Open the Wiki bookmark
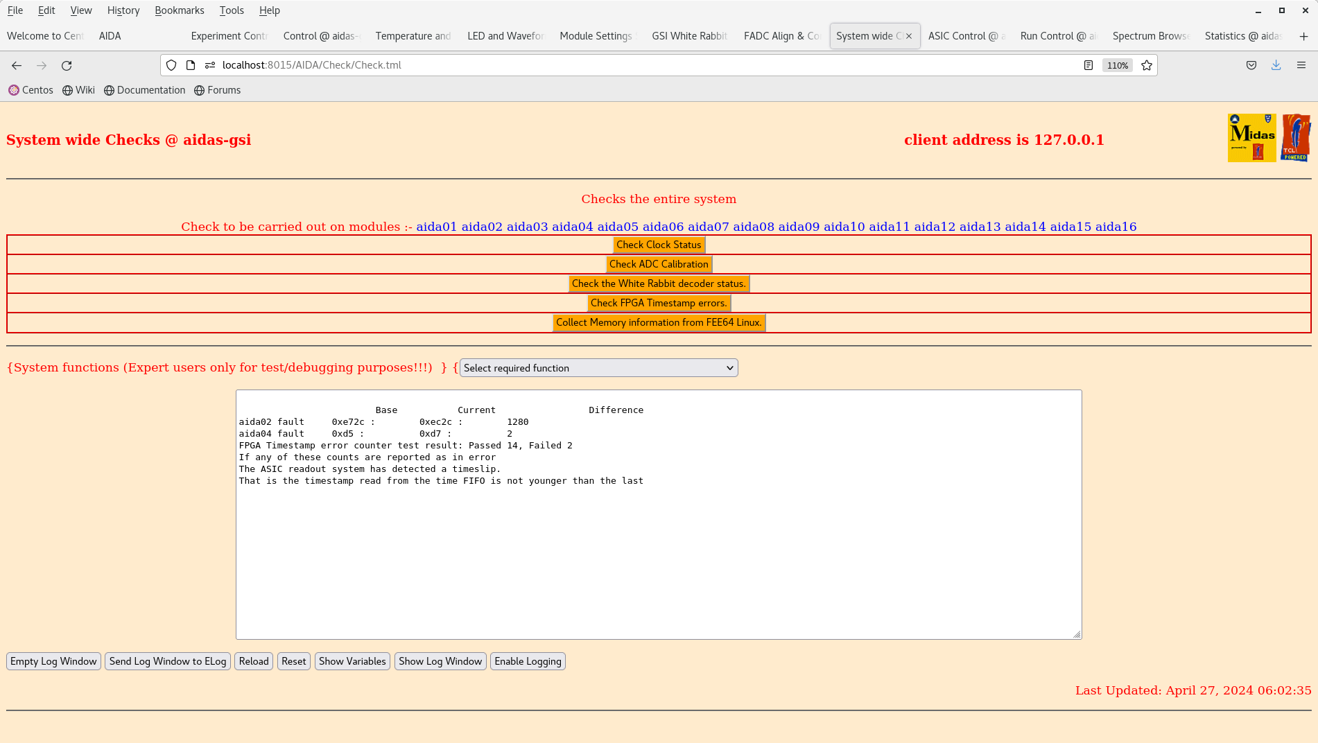 tap(78, 90)
